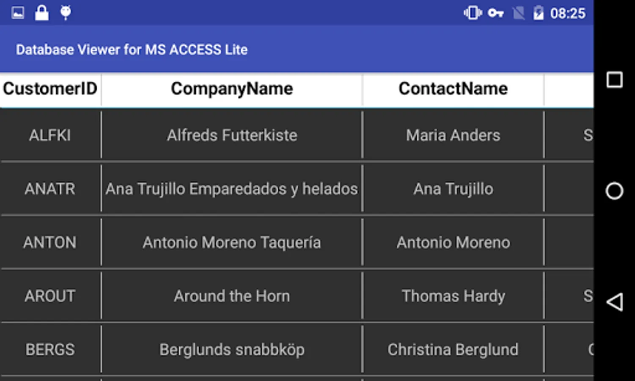Screen dimensions: 635x381
Task: Open recent apps with square button
Action: point(614,80)
